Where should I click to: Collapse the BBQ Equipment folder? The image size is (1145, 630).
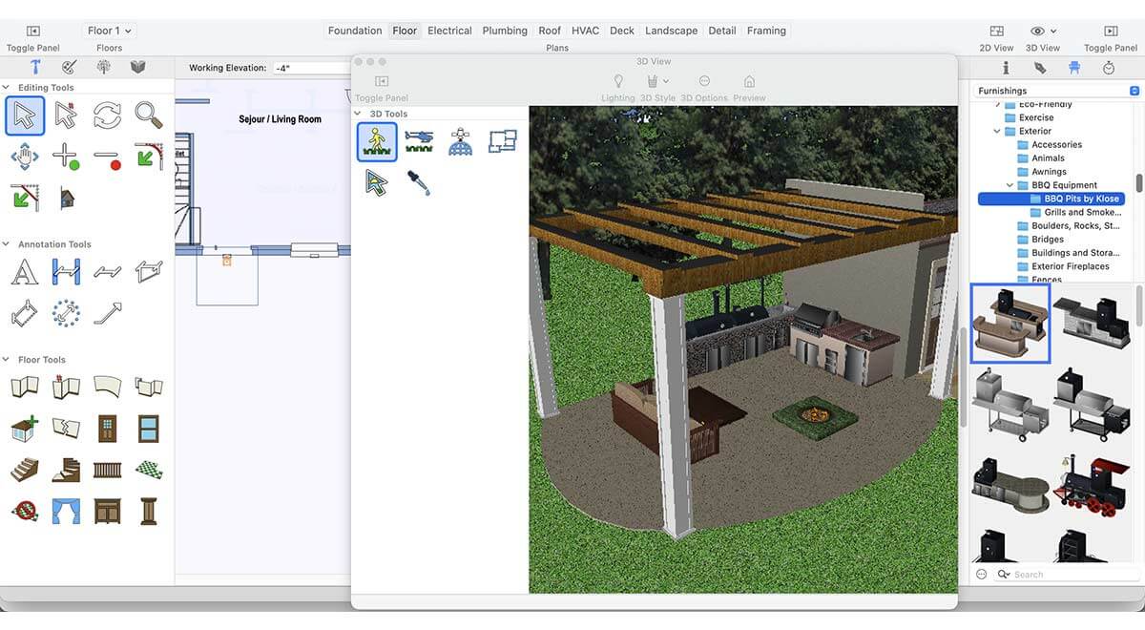(1010, 185)
